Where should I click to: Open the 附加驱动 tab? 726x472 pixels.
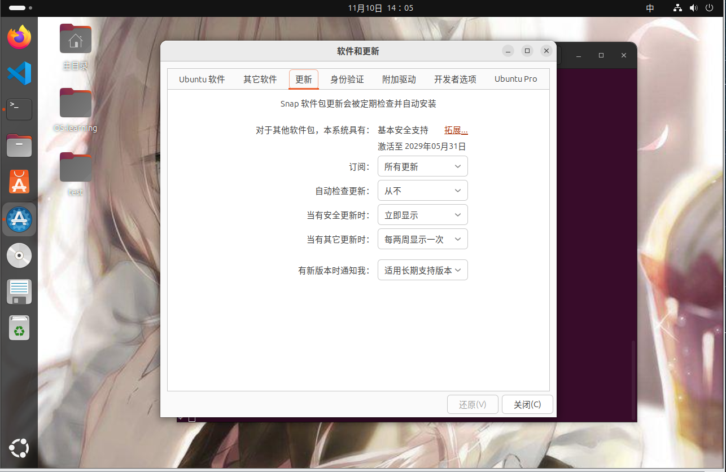click(x=399, y=80)
